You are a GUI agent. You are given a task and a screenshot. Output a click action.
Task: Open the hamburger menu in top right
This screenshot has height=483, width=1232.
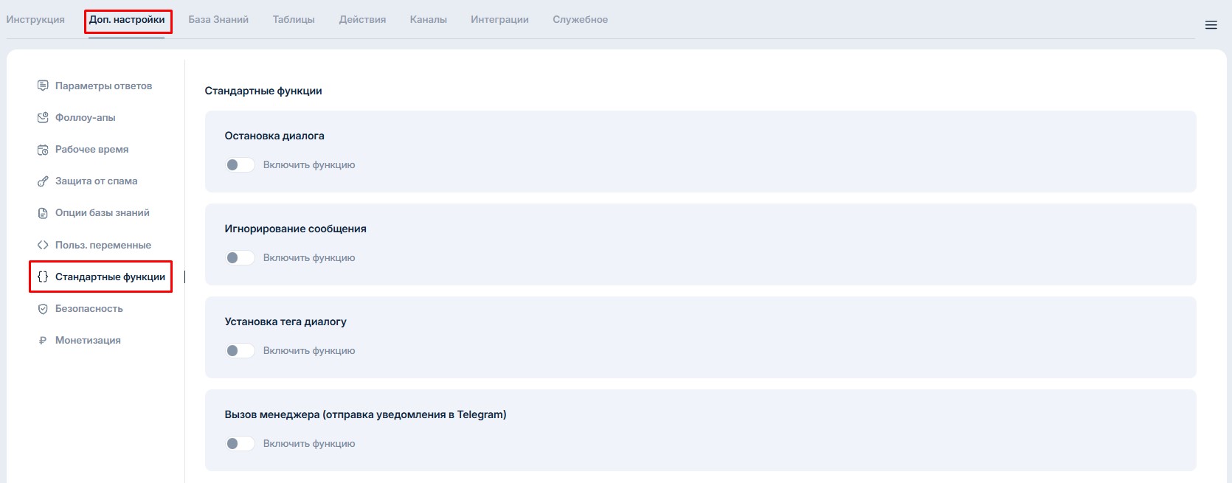1211,25
